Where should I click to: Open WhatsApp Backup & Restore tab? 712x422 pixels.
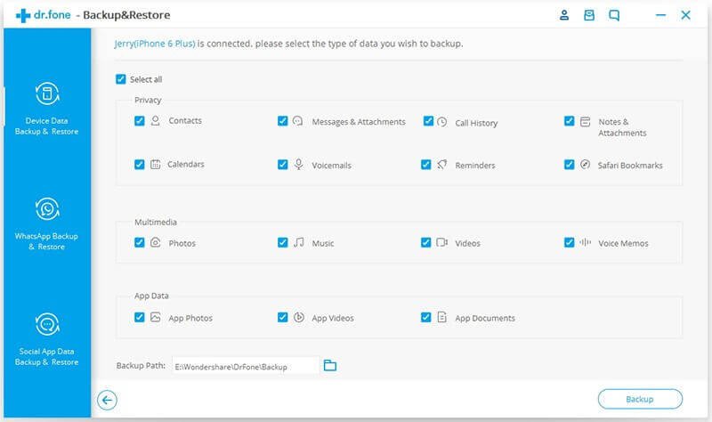(x=46, y=240)
